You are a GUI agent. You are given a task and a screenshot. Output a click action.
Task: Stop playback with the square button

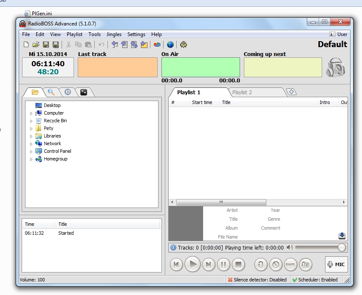238,264
